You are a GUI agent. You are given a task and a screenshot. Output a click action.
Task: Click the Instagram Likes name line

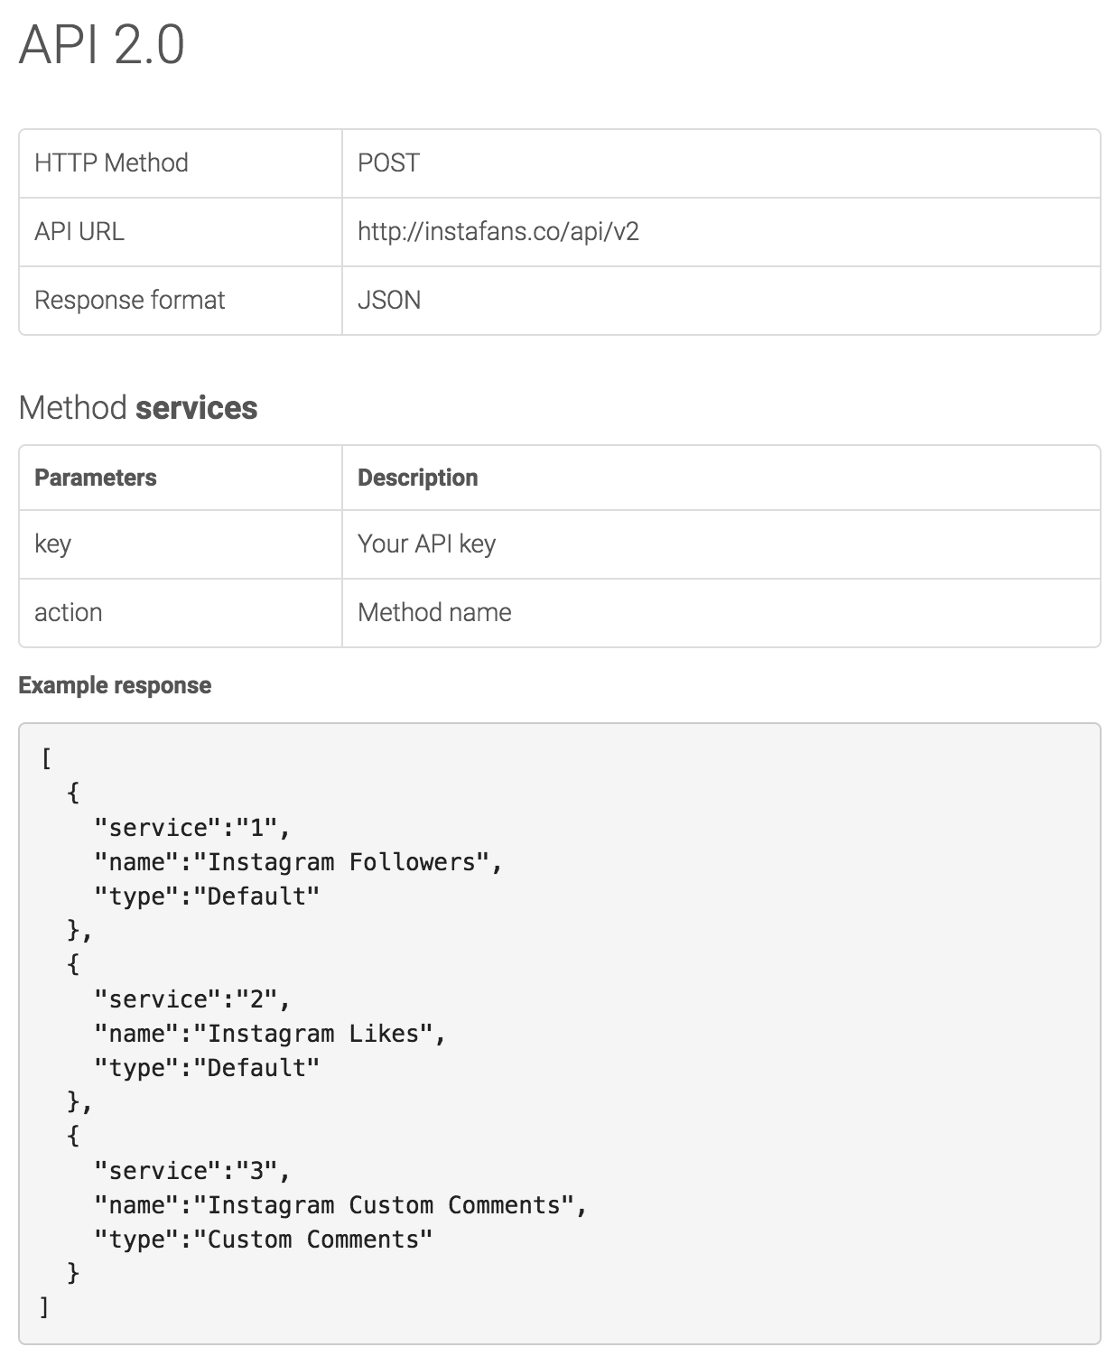tap(270, 1034)
